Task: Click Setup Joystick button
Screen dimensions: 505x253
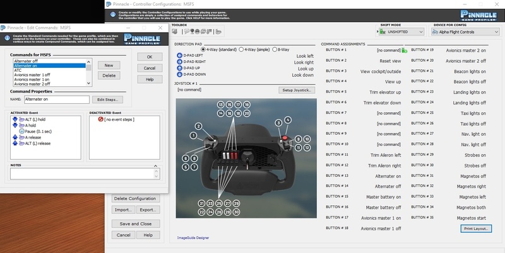Action: tap(296, 90)
